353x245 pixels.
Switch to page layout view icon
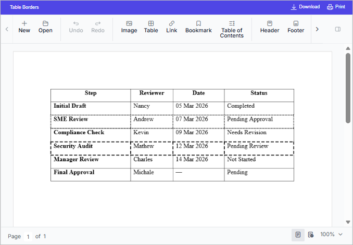tap(298, 235)
